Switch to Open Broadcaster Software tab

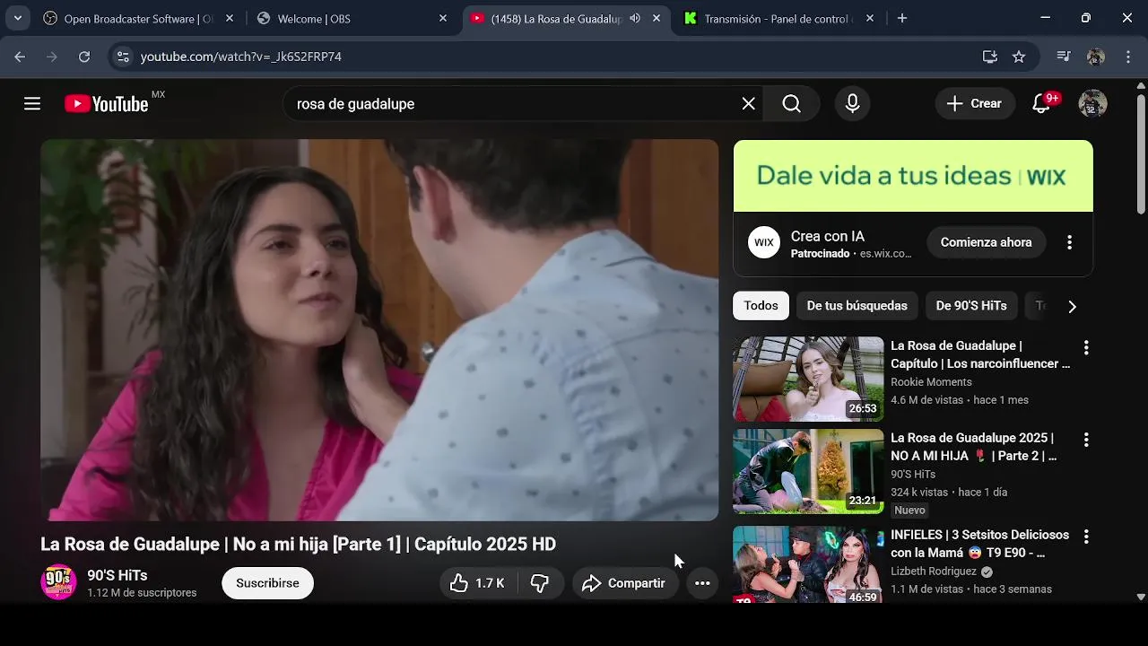(x=139, y=18)
